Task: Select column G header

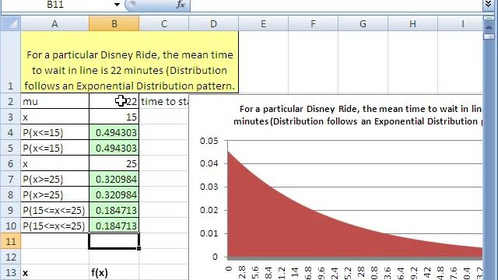Action: point(363,24)
